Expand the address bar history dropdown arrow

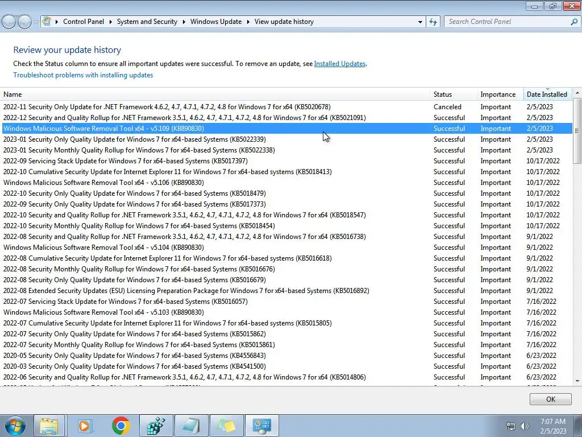coord(420,22)
